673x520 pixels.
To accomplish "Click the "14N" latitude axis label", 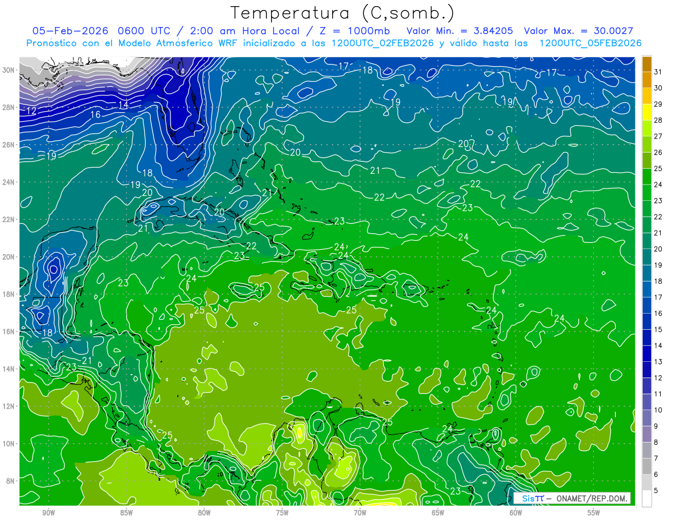I will (x=9, y=369).
